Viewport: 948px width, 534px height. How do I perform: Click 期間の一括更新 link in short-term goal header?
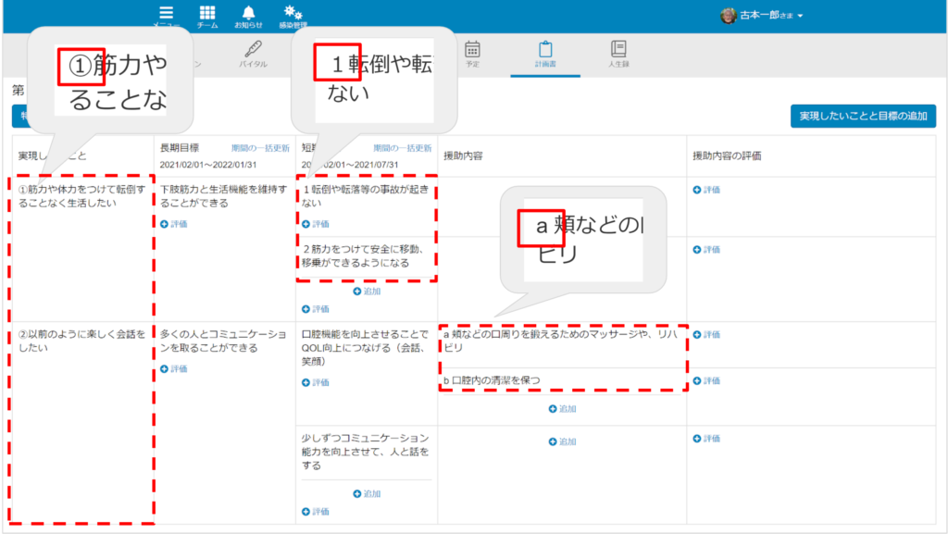point(403,148)
